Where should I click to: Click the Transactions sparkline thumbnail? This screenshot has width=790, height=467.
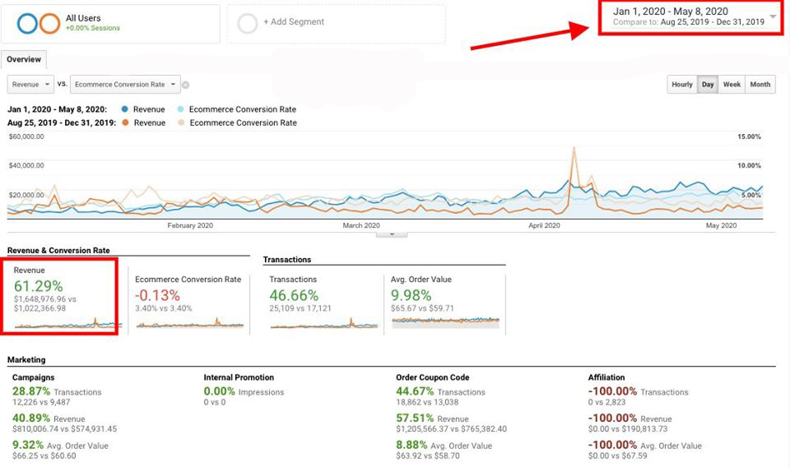tap(324, 323)
